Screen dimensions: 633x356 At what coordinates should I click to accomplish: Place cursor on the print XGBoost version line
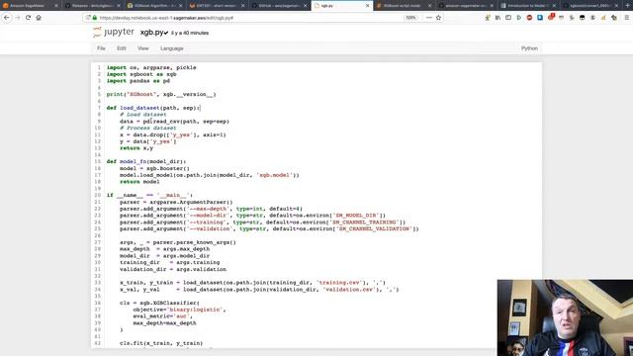tap(161, 95)
